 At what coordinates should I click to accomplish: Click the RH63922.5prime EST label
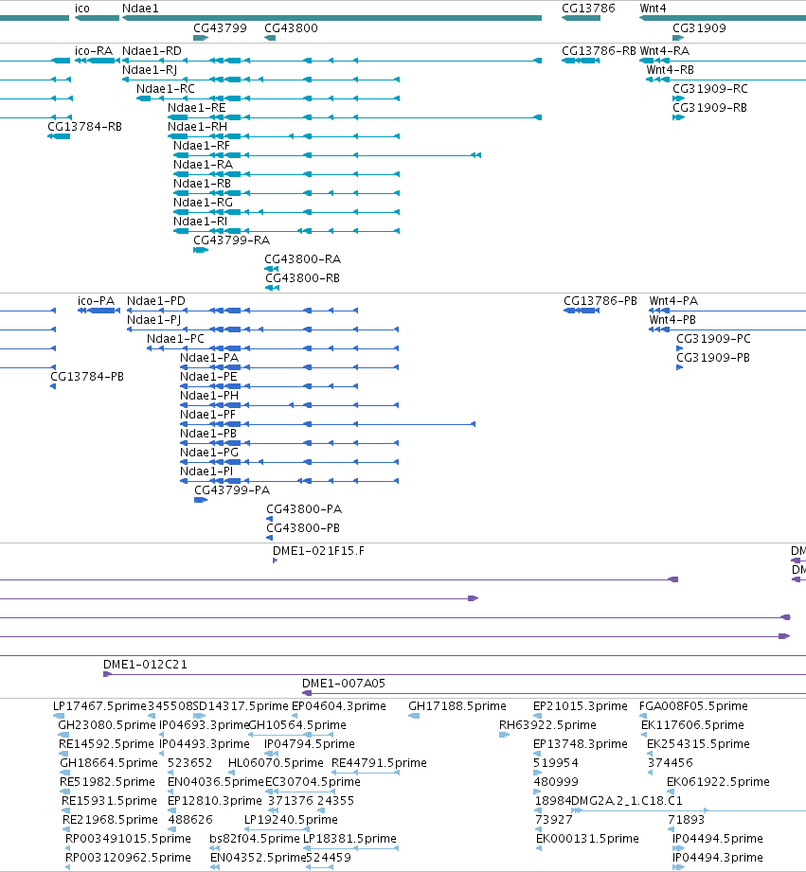pos(547,724)
